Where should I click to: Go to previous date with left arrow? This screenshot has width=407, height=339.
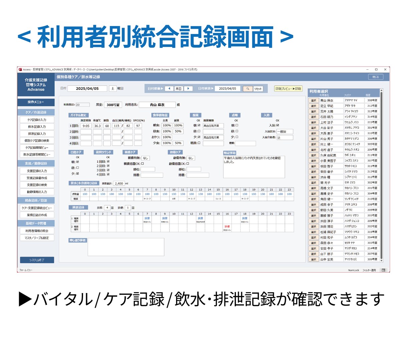pyautogui.click(x=169, y=89)
